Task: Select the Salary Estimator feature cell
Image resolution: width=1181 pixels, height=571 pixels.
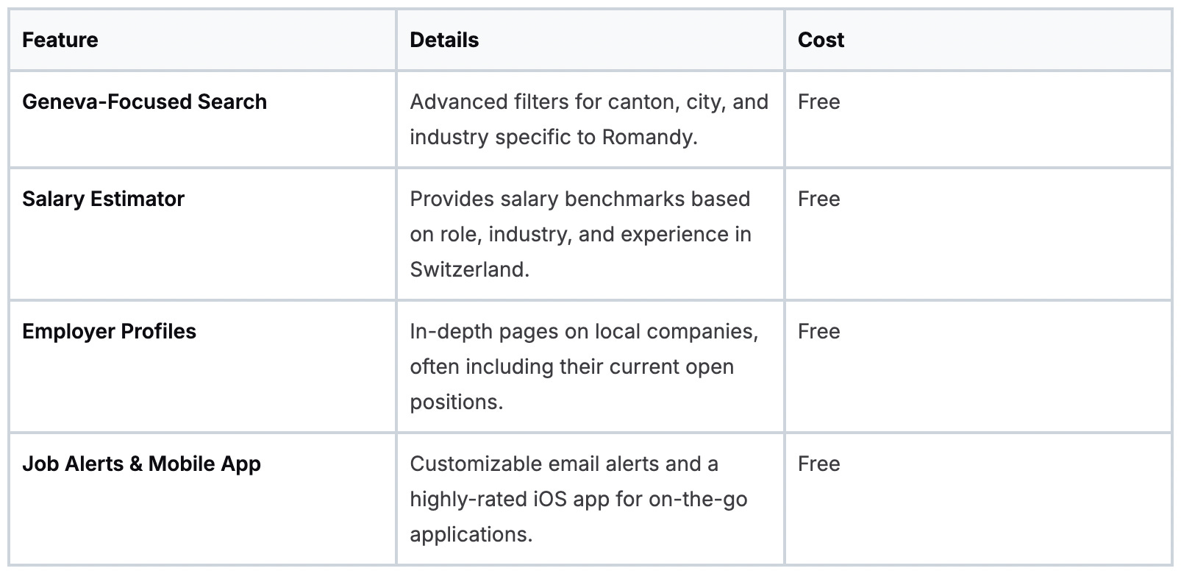Action: pos(103,199)
